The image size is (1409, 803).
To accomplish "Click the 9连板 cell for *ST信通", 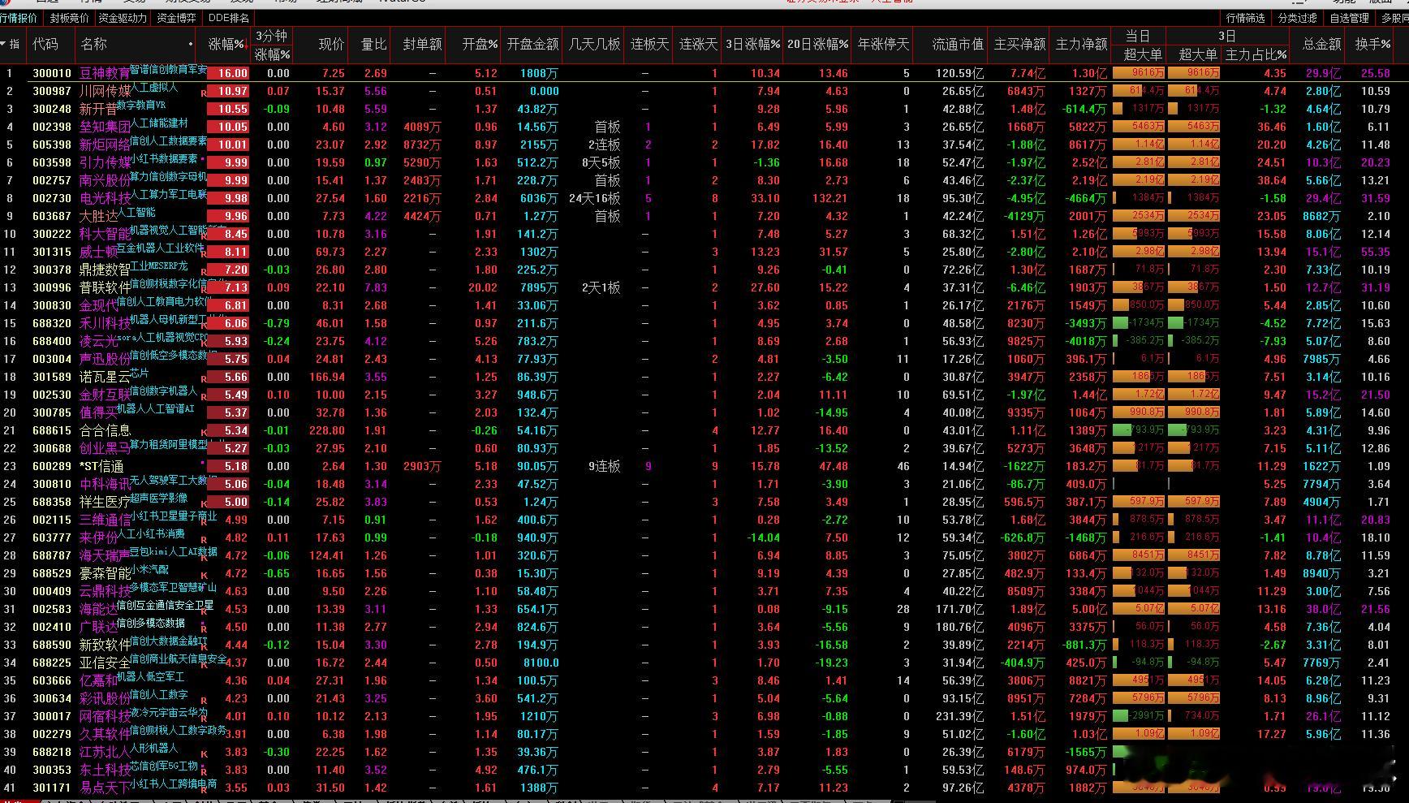I will click(605, 466).
